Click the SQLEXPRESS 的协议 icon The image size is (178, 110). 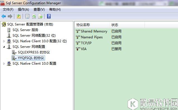(x=14, y=52)
